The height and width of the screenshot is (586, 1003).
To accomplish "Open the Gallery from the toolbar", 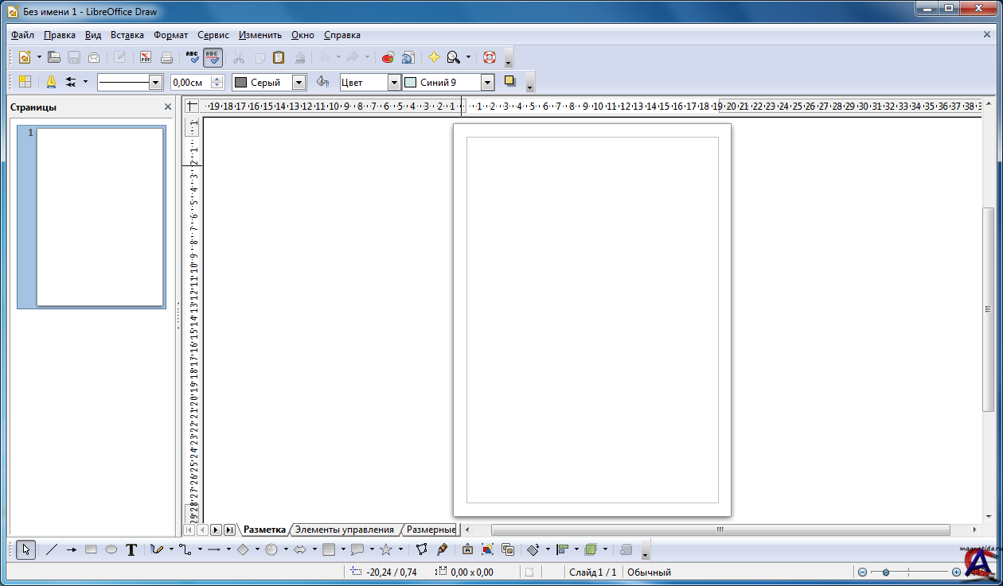I will coord(408,57).
